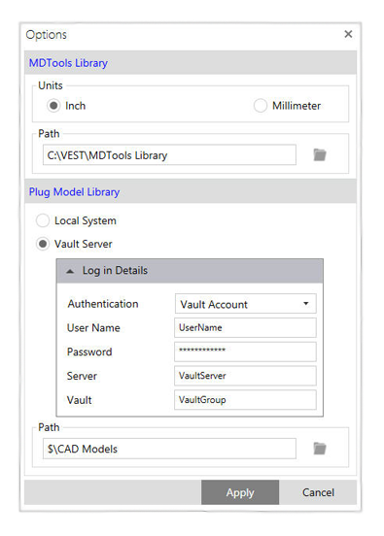Cancel the Options dialog
The height and width of the screenshot is (536, 384).
coord(318,492)
